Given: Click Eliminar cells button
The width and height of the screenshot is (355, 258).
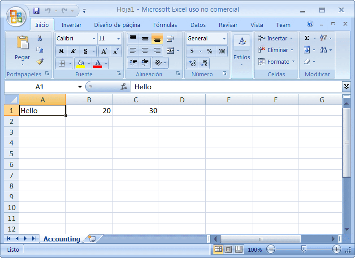Looking at the screenshot, I should point(275,50).
